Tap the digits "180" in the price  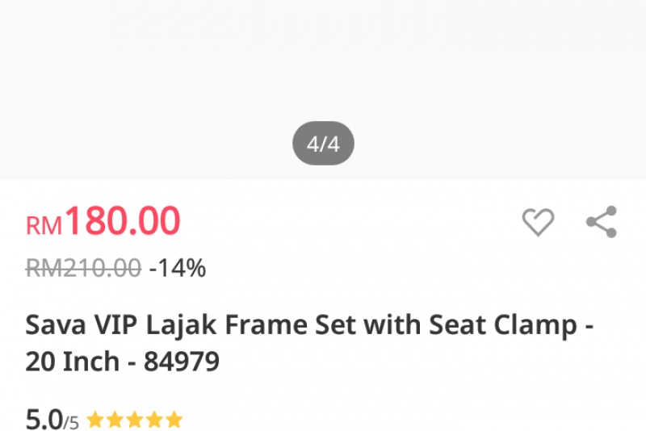(94, 222)
